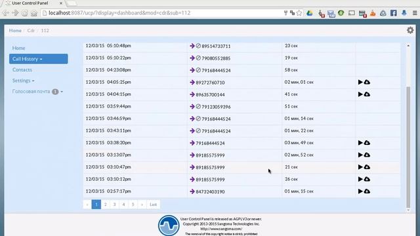
Task: Expand the Голосовая почта dropdown
Action: (x=37, y=92)
